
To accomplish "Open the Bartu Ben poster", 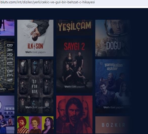I will (7, 66).
